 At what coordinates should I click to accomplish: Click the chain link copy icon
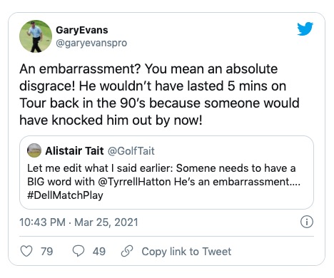[x=127, y=251]
